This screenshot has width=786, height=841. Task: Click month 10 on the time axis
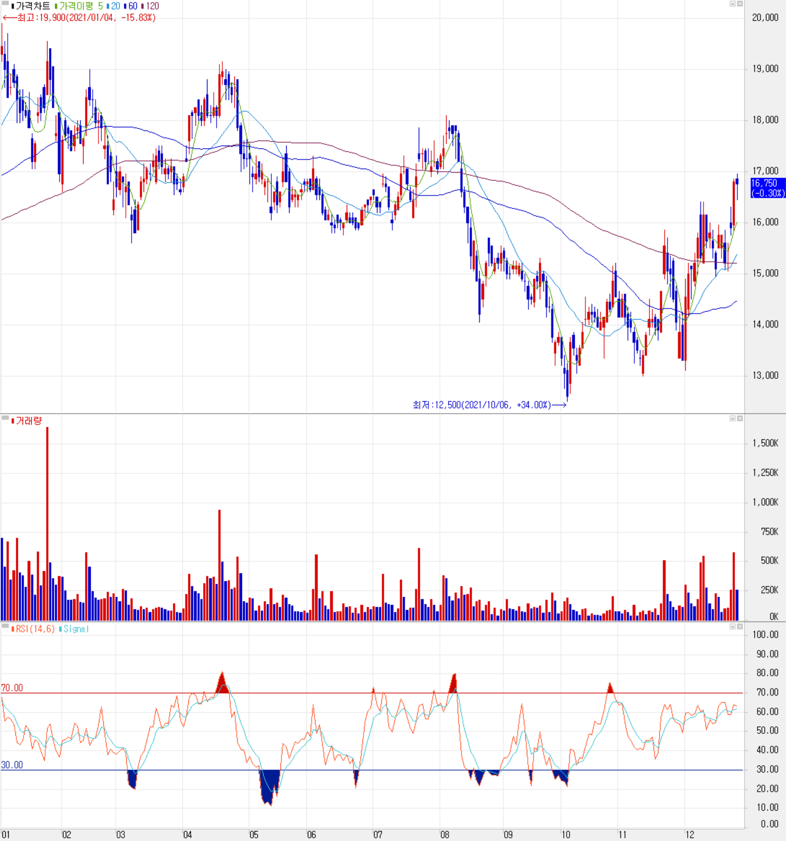coord(566,835)
